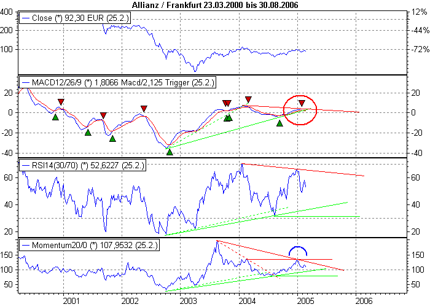The height and width of the screenshot is (307, 430).
Task: Click the 2001 year label on the time axis
Action: coord(72,301)
